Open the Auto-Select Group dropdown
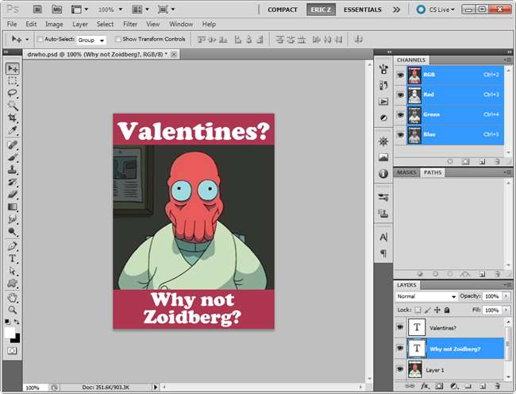Screen dimensions: 516x394 pyautogui.click(x=92, y=39)
